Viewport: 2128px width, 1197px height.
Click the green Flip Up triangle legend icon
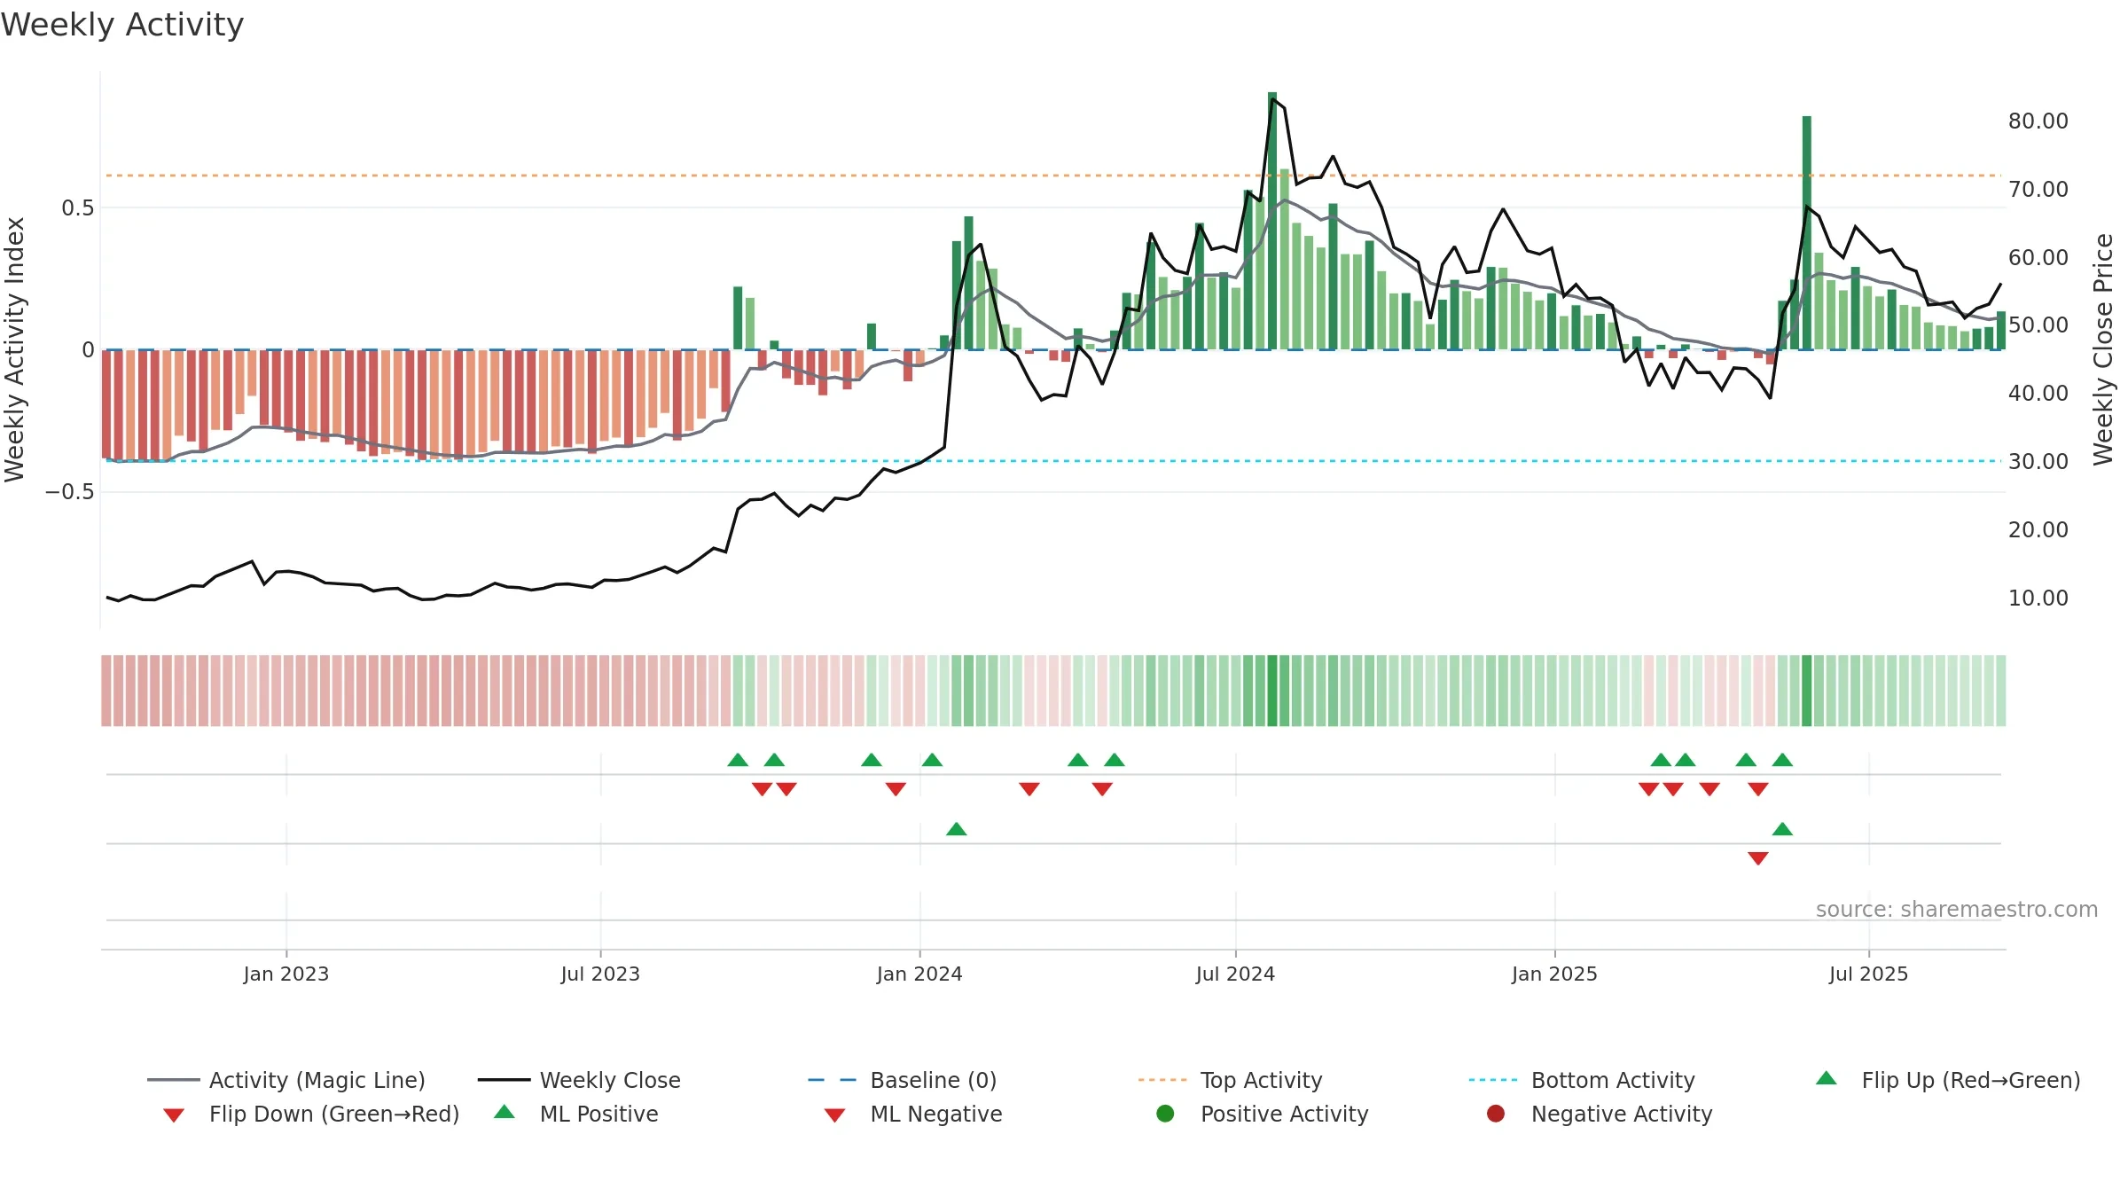[1827, 1078]
